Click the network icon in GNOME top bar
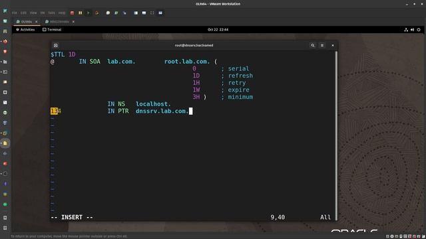Screen dimensions: 426x239 (406, 30)
